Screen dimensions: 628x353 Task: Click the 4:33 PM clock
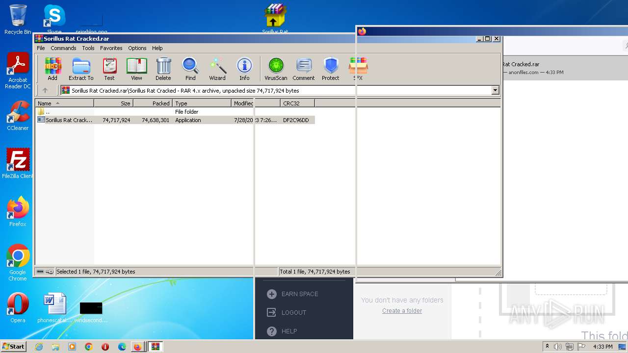(x=603, y=347)
